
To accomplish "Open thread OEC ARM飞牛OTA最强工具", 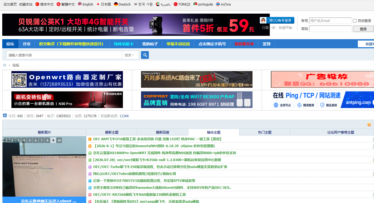I will point(157,139).
